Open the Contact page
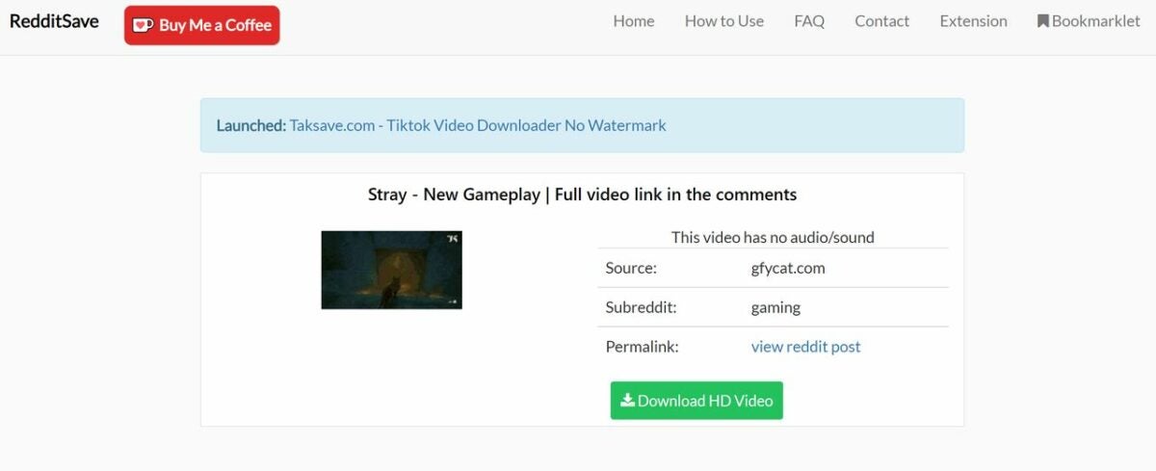 [882, 21]
